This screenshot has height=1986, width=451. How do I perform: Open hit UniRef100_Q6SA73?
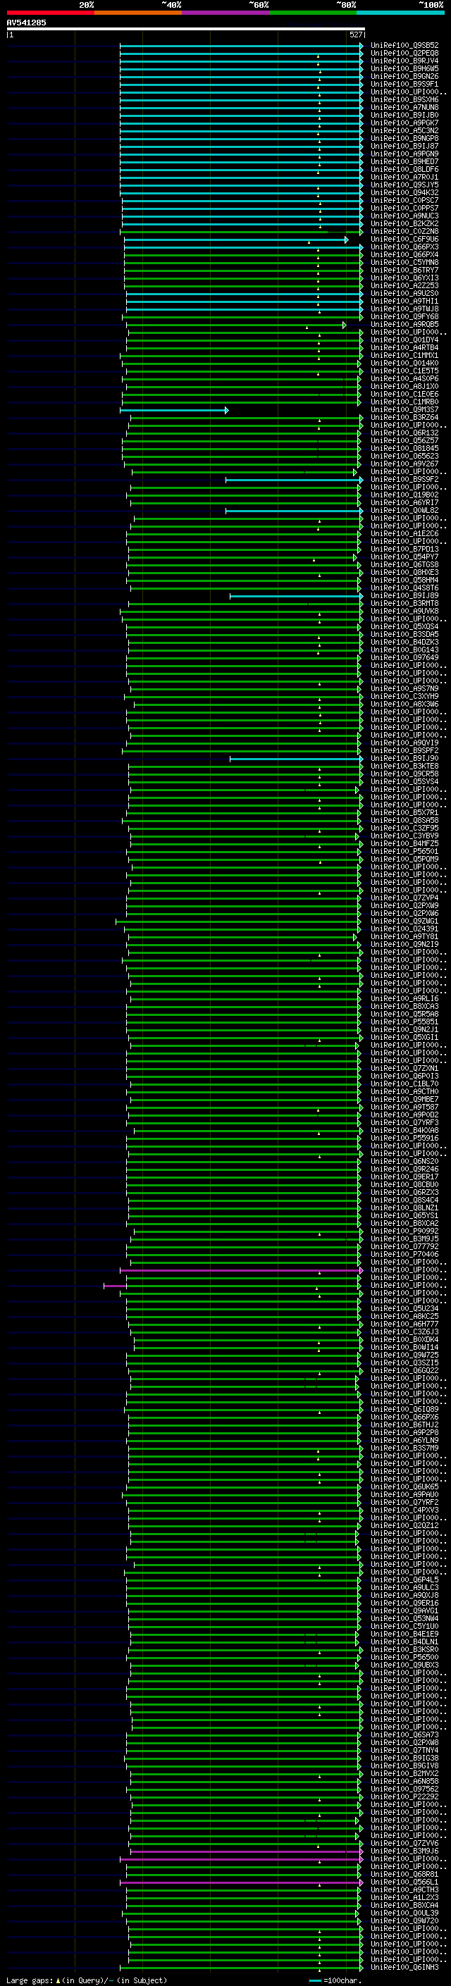[x=404, y=1734]
